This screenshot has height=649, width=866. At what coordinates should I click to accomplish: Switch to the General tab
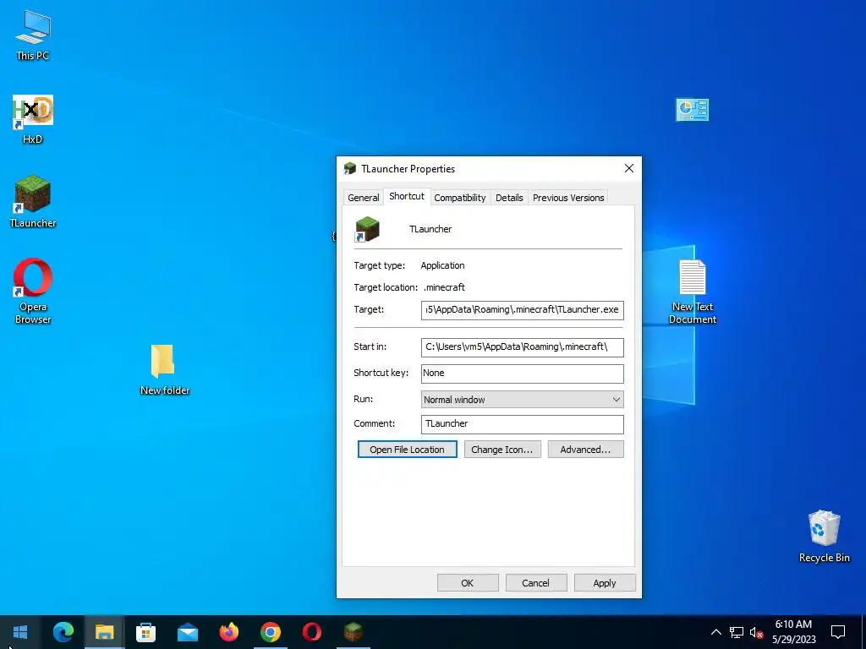pos(363,198)
